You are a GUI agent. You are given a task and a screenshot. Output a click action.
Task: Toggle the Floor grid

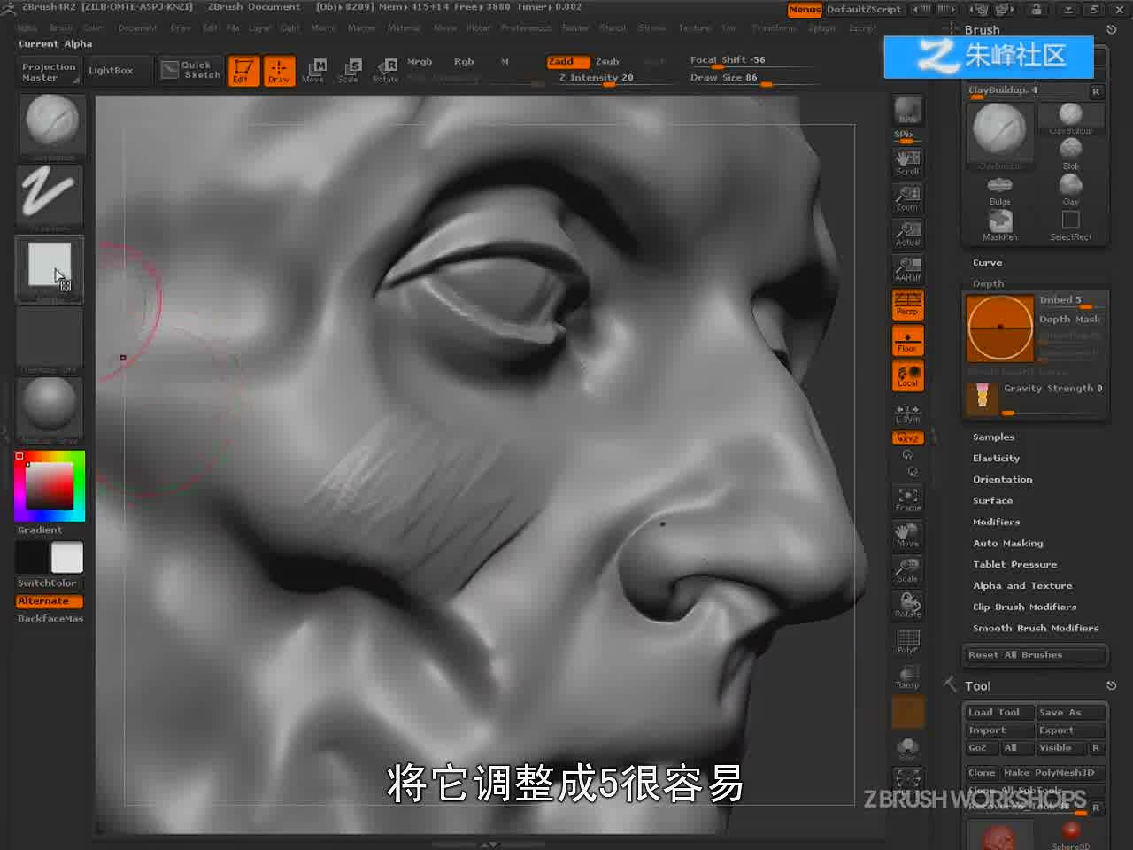[907, 340]
